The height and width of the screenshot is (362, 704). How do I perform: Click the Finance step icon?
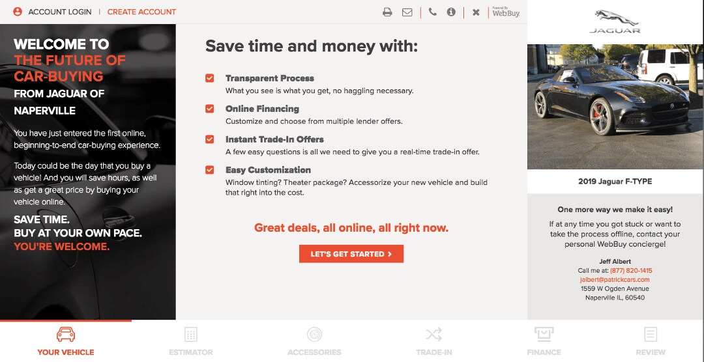tap(544, 334)
